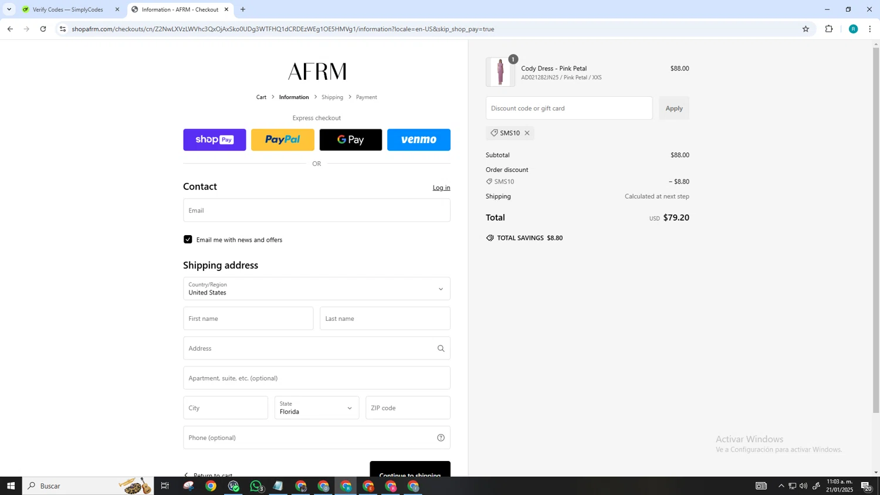880x495 pixels.
Task: Go to Cart breadcrumb
Action: (261, 97)
